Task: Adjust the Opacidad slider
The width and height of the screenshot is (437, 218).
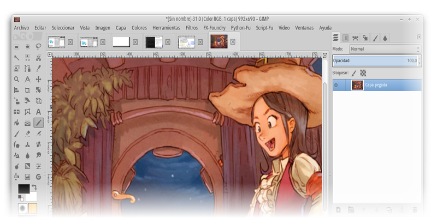Action: click(x=375, y=60)
